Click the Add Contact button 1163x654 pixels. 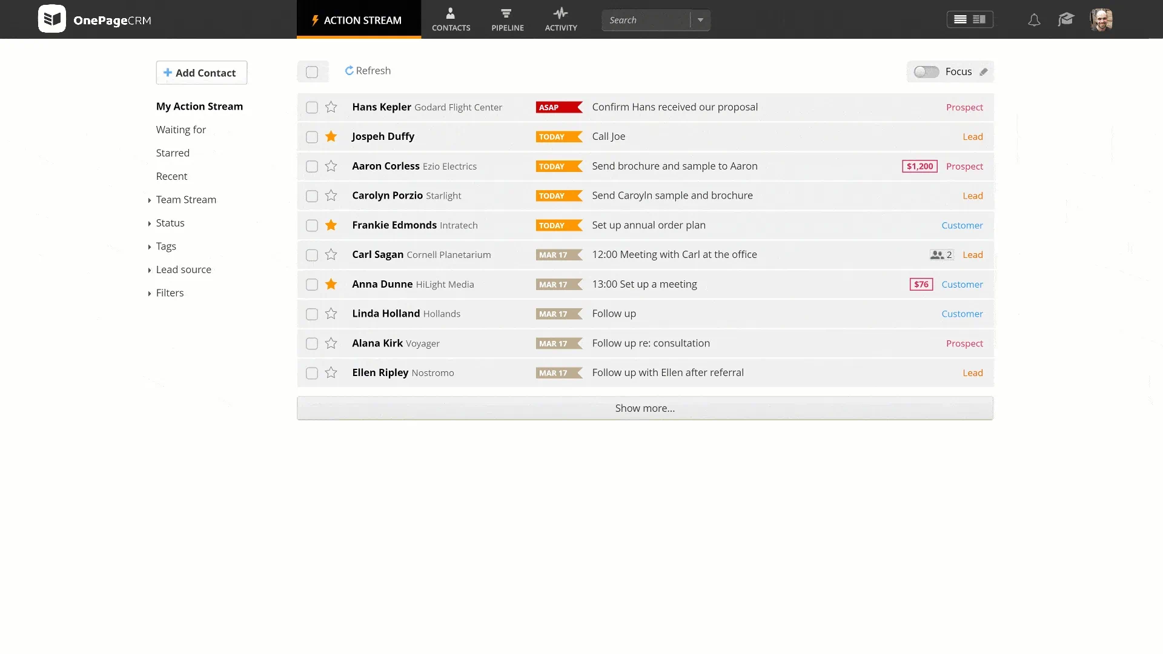[201, 73]
